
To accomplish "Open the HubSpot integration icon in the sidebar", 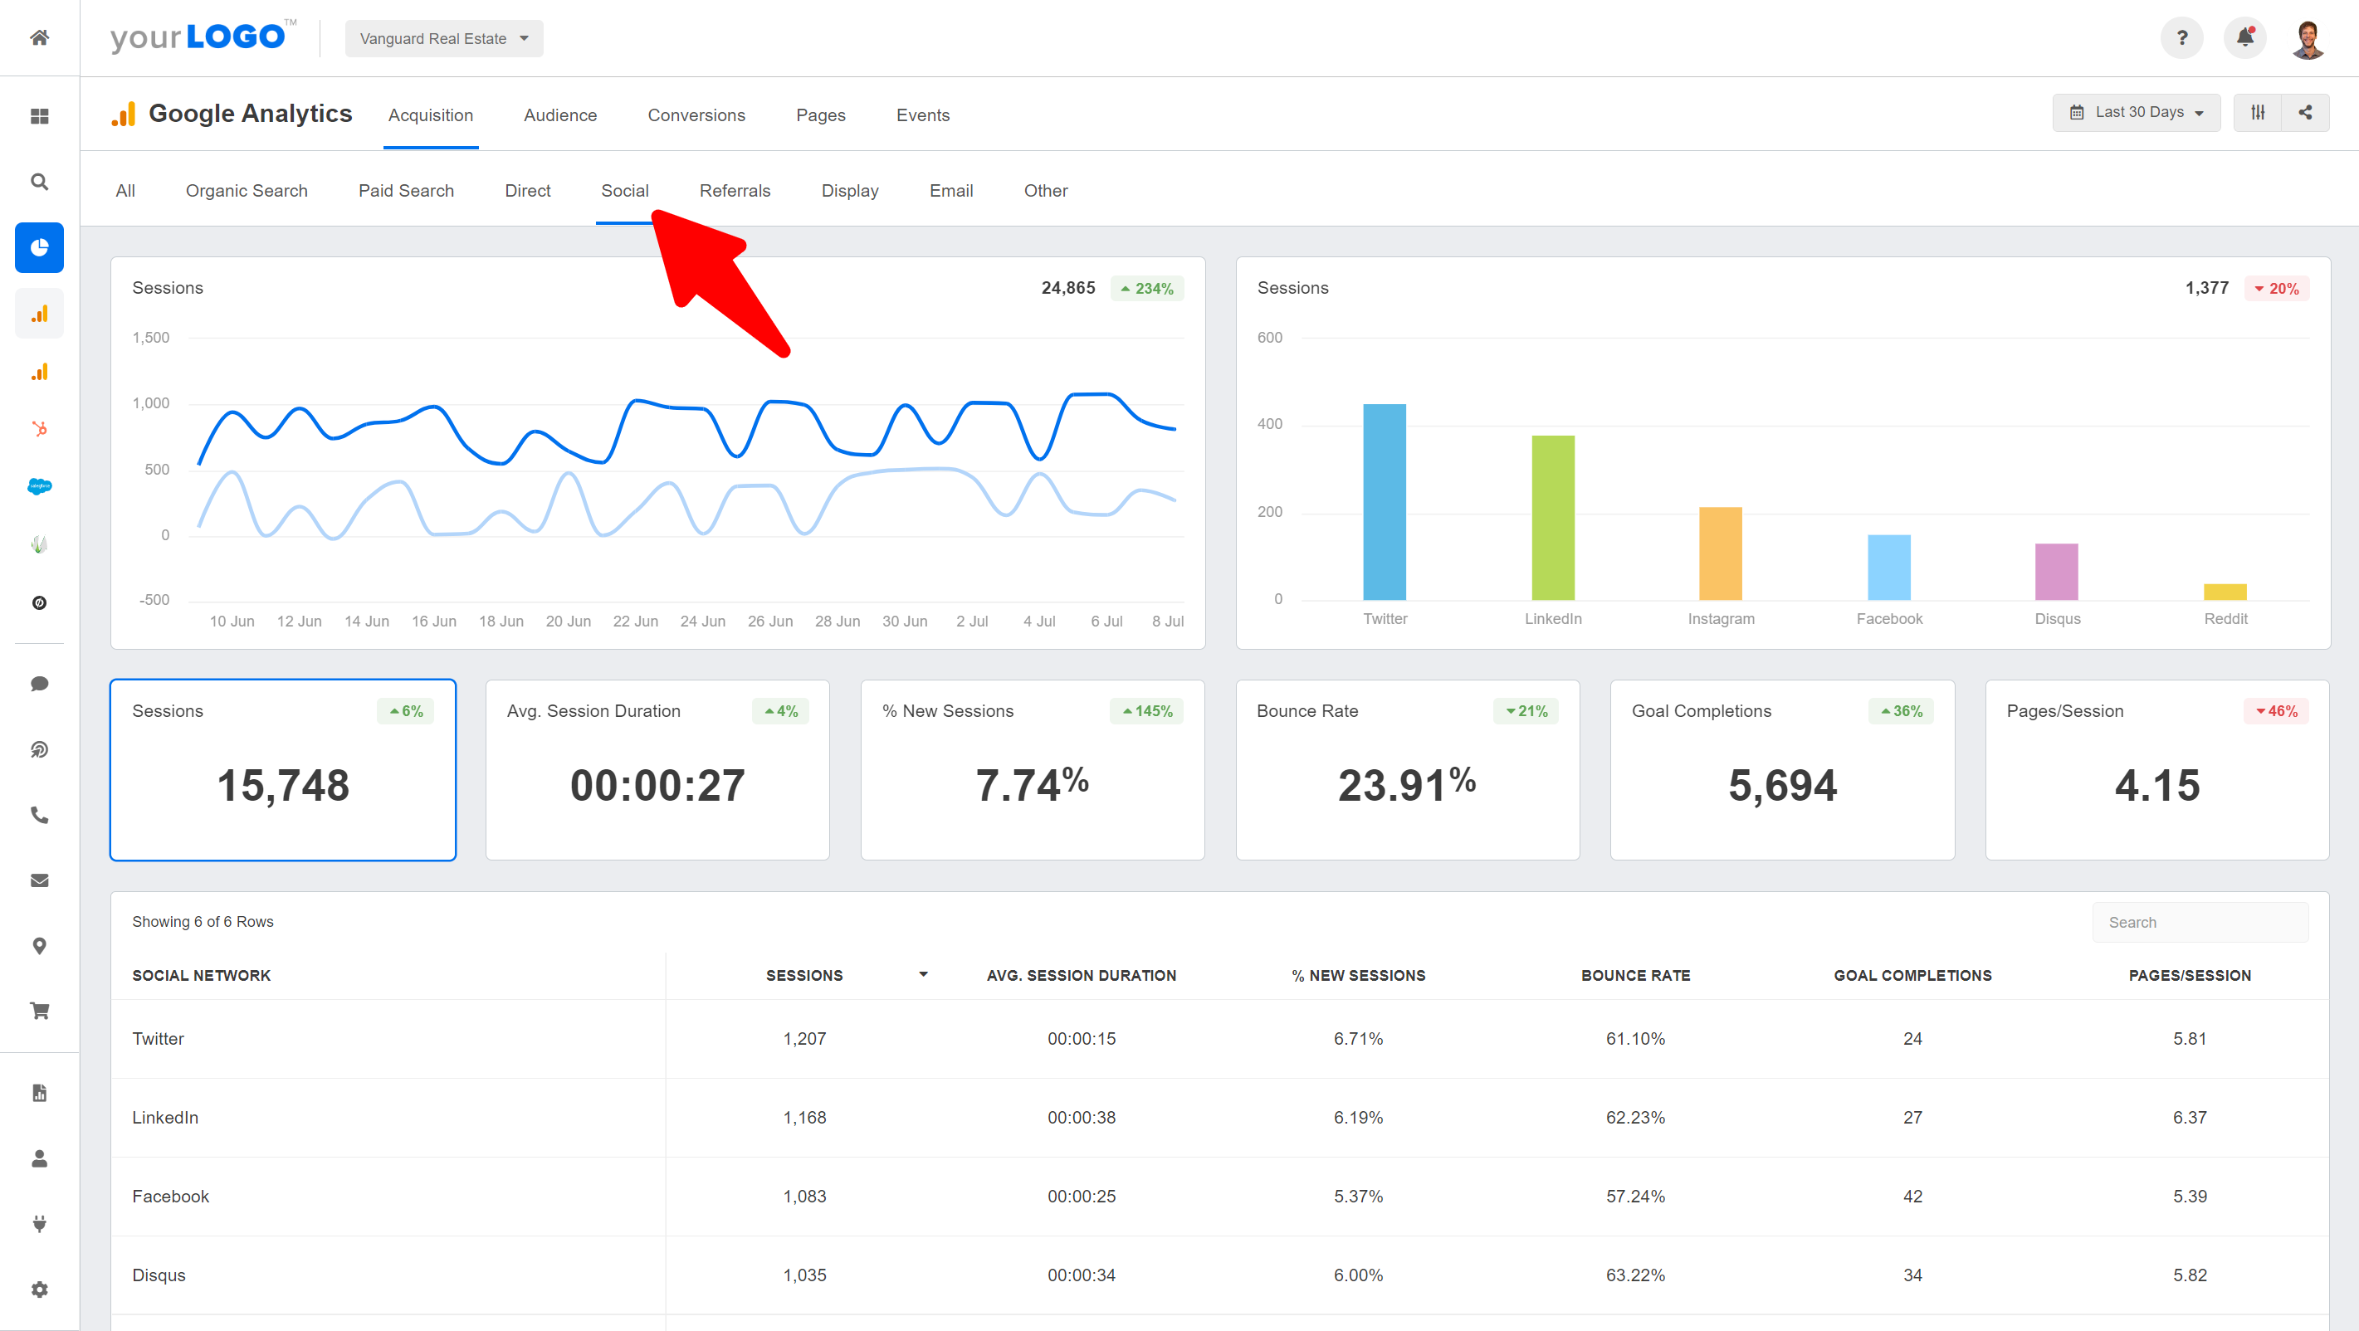I will click(x=39, y=429).
